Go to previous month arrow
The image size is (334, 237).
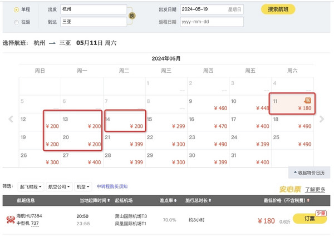coord(11,119)
